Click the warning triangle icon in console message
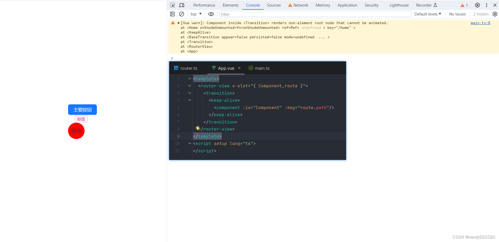This screenshot has width=499, height=242. pyautogui.click(x=173, y=23)
